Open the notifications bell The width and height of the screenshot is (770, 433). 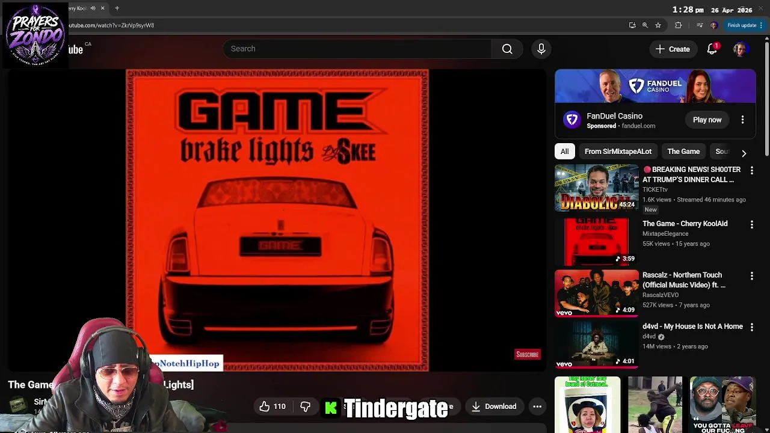click(x=712, y=49)
